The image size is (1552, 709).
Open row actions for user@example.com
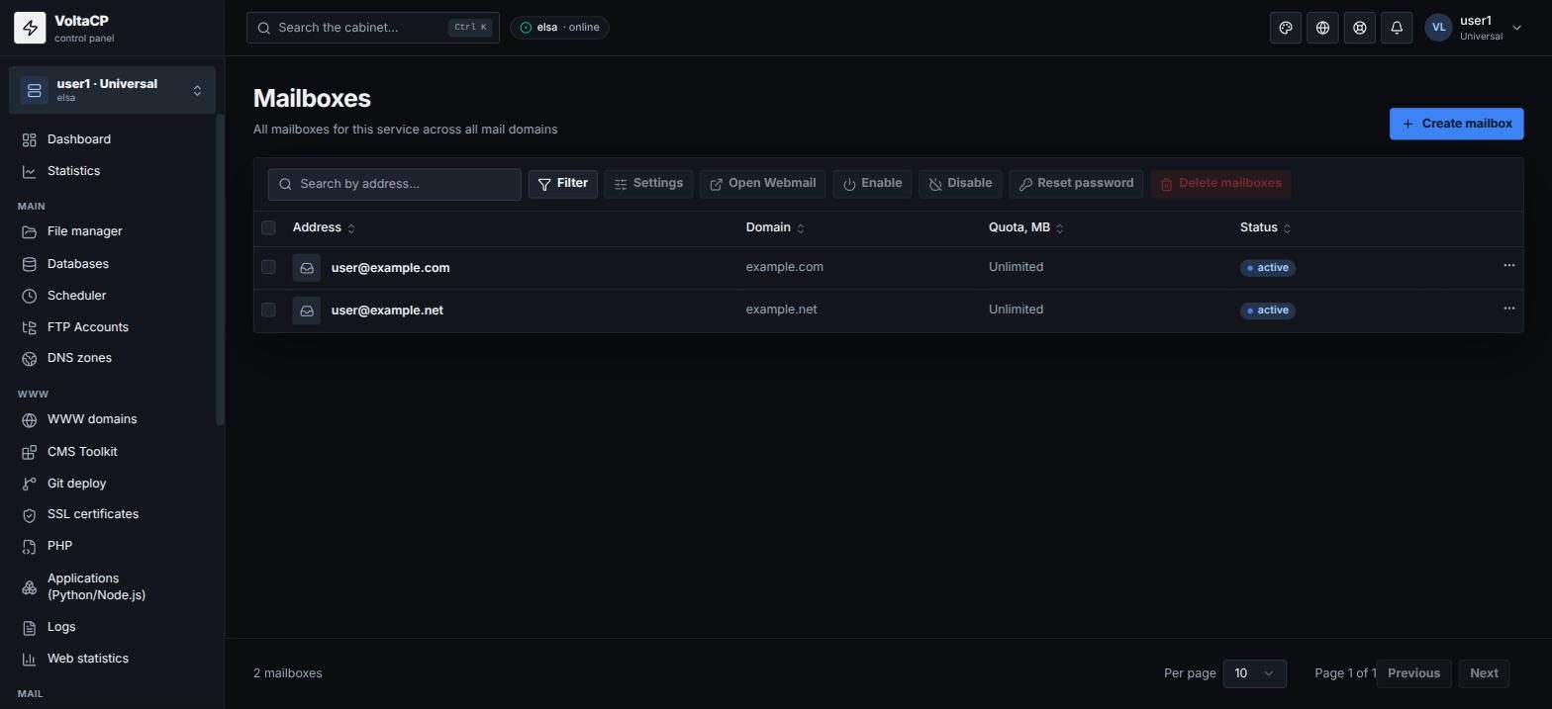(1508, 266)
